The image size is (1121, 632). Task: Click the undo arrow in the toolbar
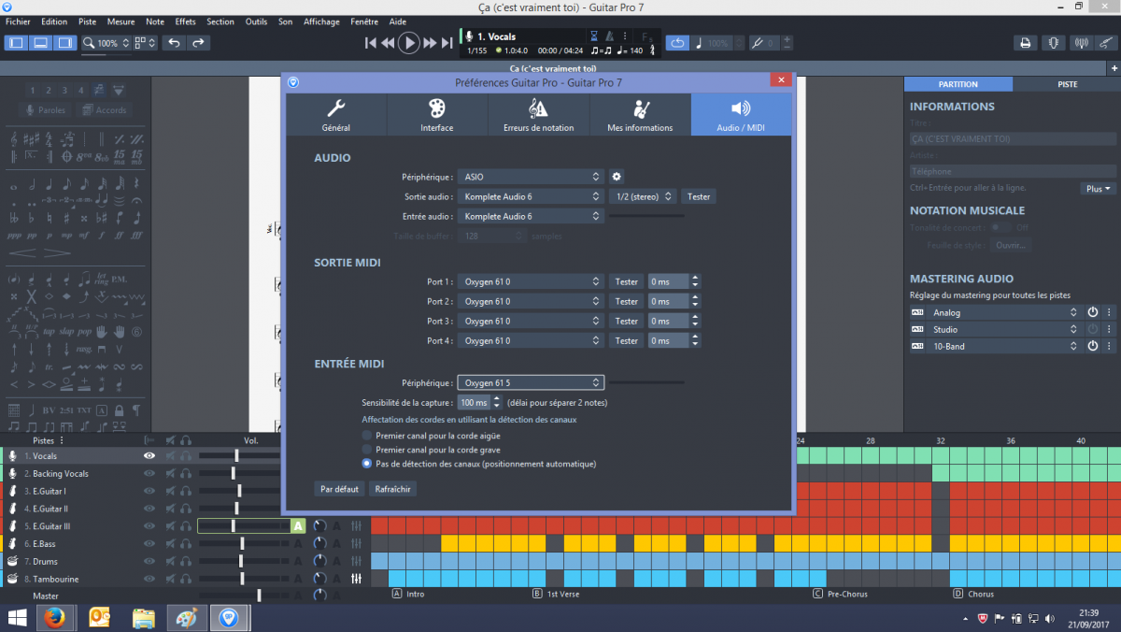174,43
